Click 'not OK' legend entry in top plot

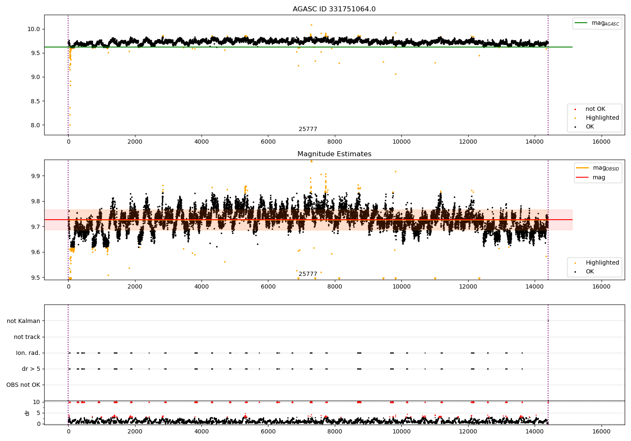(x=590, y=109)
